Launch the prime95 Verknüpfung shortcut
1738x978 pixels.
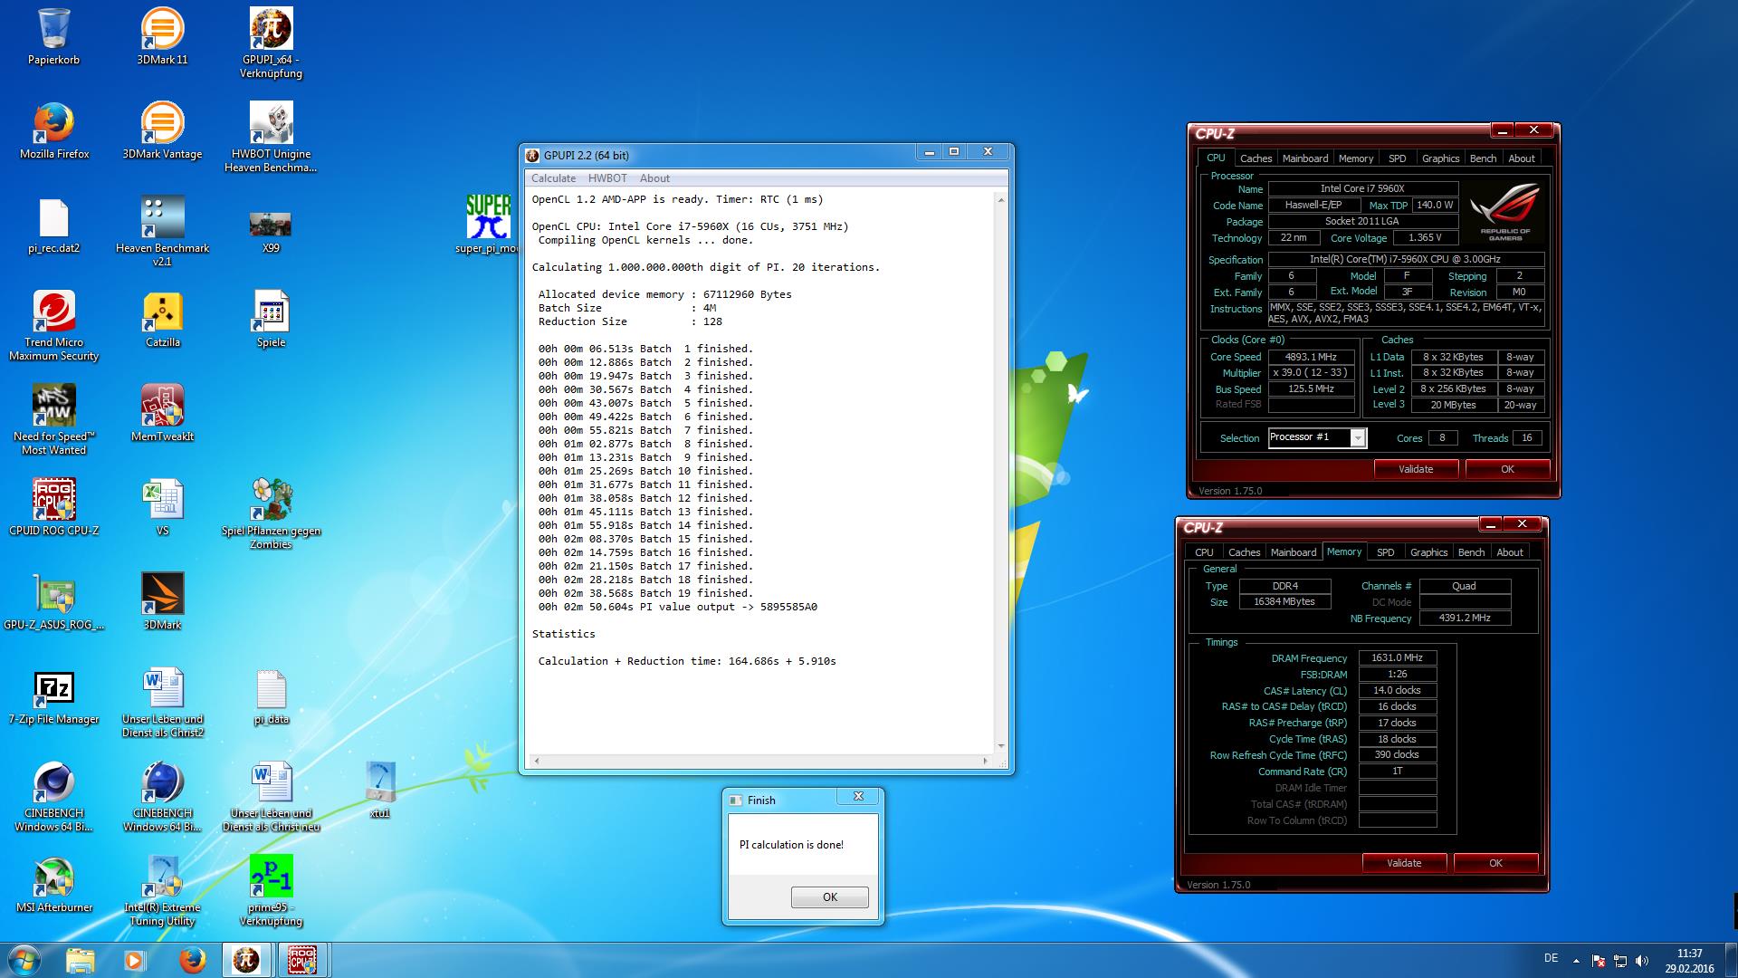[271, 890]
